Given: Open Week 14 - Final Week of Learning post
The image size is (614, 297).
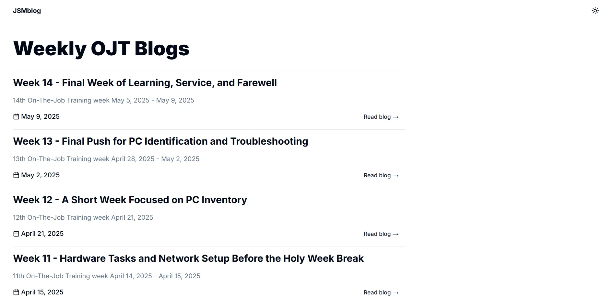Looking at the screenshot, I should click(x=145, y=83).
